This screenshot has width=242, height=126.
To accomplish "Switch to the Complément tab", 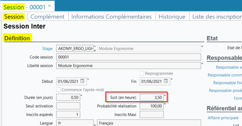I will coord(47,17).
